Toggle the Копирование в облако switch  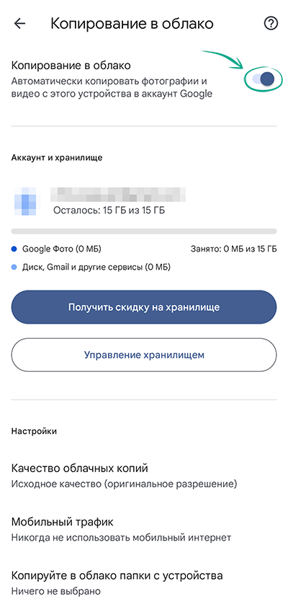[x=264, y=79]
